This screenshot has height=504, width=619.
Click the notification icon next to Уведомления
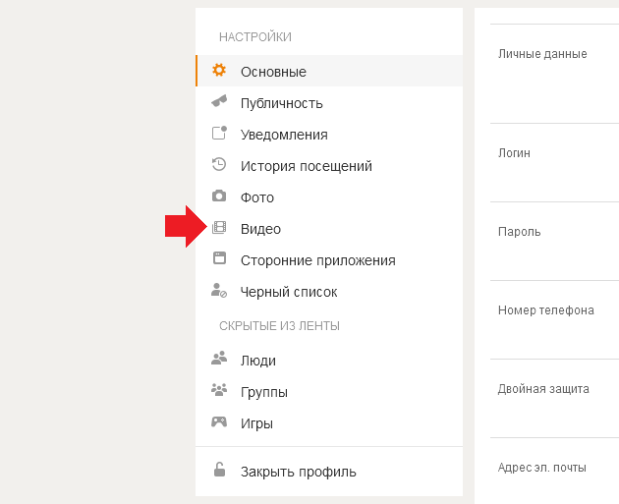tap(219, 133)
